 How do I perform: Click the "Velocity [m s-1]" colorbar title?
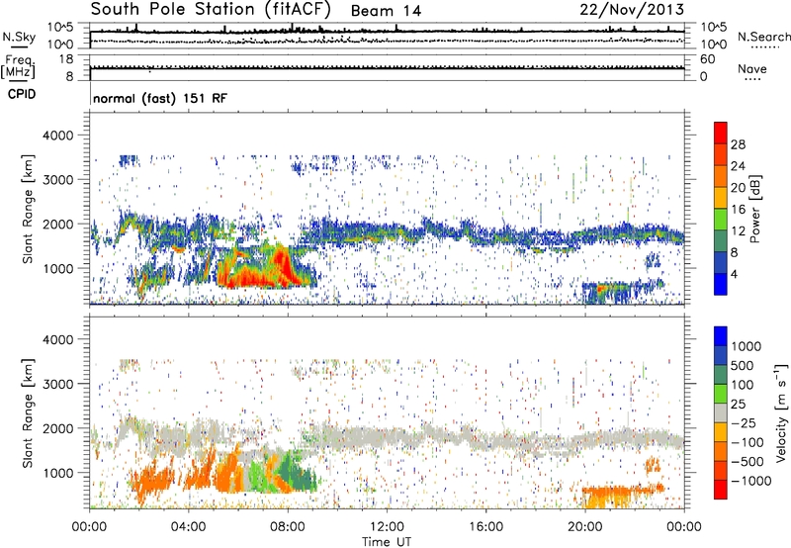point(781,412)
